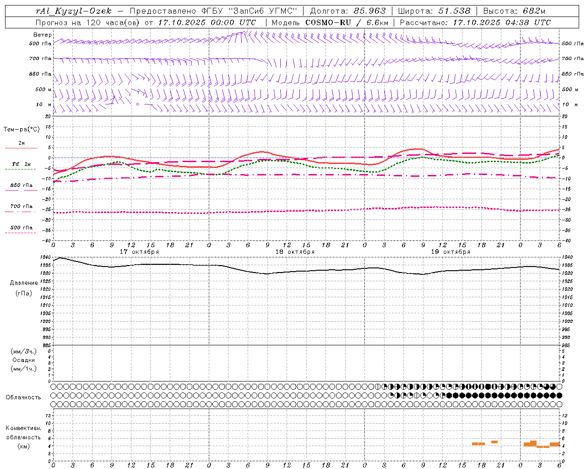Select the provider text ФГБУ "ЗапСиб УГМС"

[x=249, y=11]
